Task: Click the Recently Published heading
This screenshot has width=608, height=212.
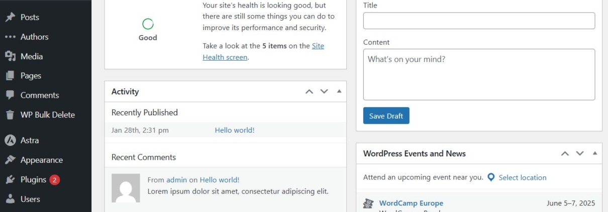Action: (x=145, y=113)
